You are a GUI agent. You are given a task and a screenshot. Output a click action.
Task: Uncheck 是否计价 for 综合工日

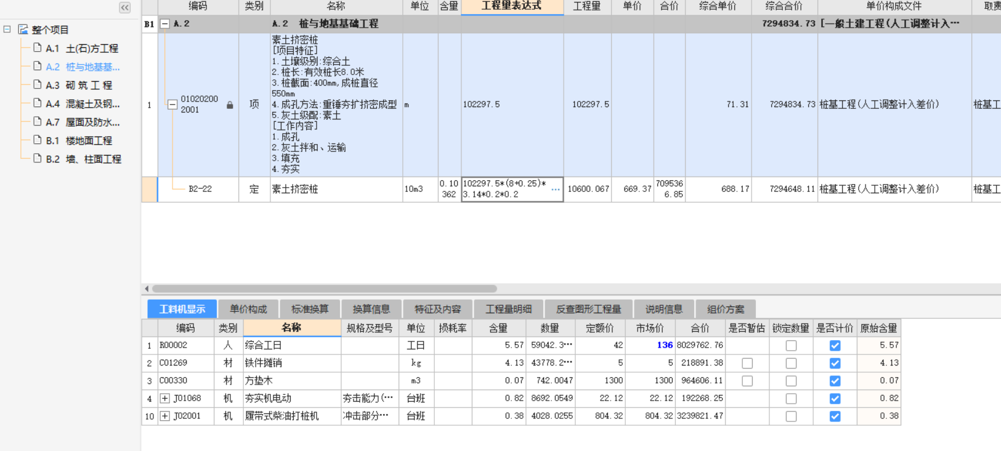(835, 346)
